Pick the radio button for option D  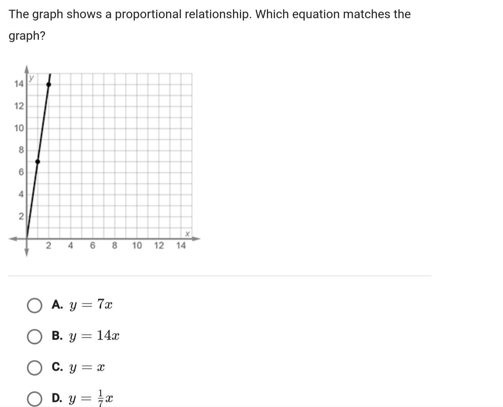coord(35,399)
